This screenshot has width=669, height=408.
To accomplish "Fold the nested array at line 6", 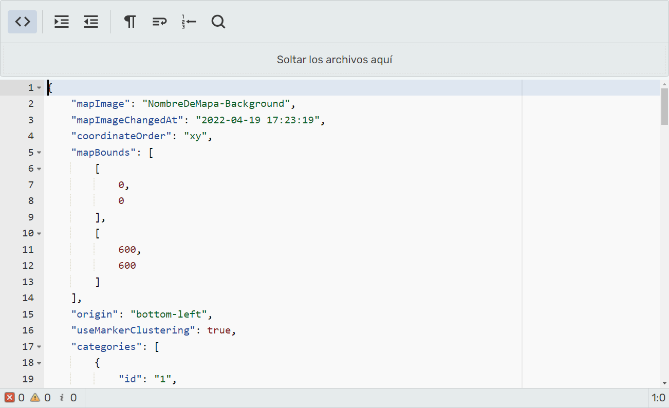I will click(x=39, y=169).
